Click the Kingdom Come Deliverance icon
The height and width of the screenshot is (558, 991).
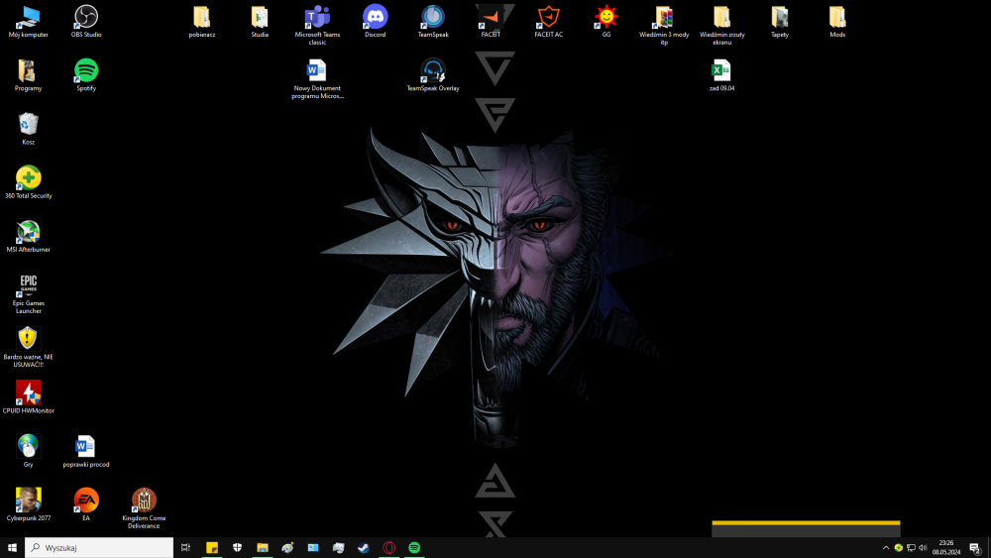coord(144,501)
